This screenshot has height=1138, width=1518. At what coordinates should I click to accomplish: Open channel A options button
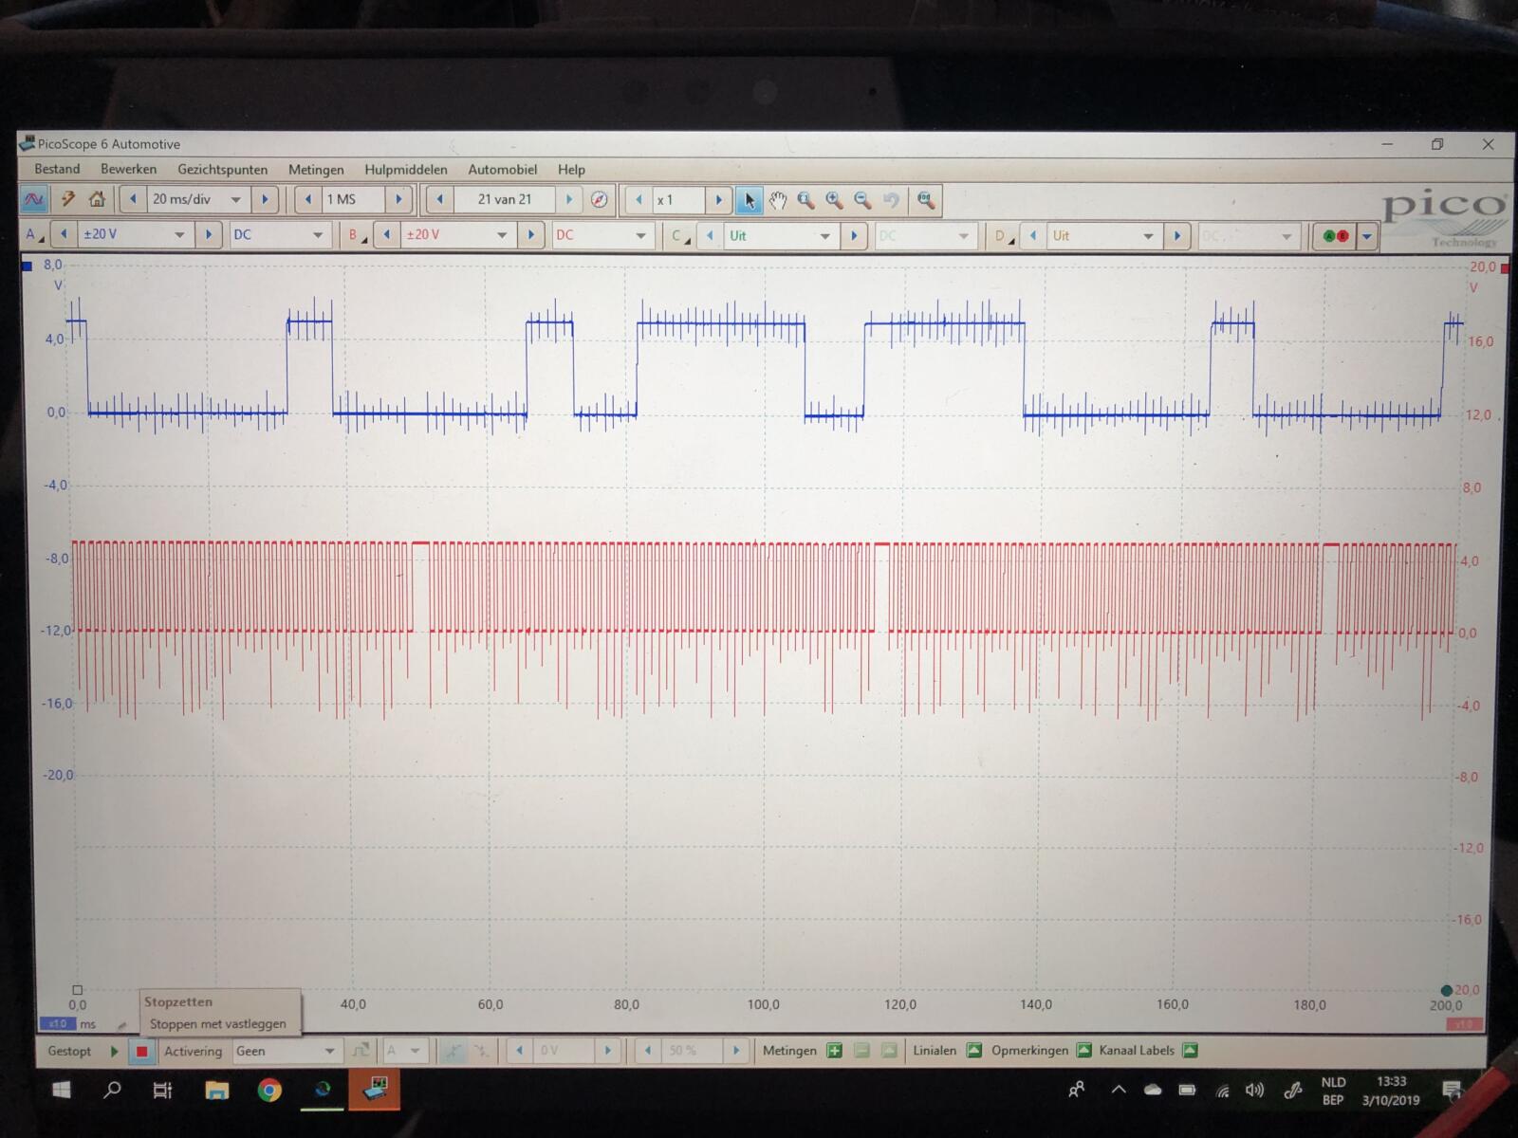(x=33, y=234)
